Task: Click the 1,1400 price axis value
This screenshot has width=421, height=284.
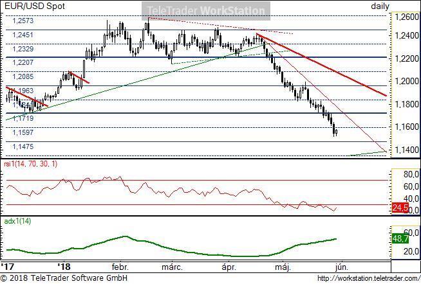Action: coord(407,150)
